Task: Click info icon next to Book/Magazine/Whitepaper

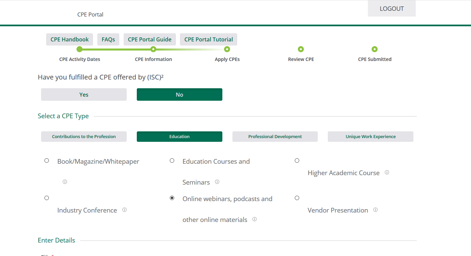Action: [65, 182]
